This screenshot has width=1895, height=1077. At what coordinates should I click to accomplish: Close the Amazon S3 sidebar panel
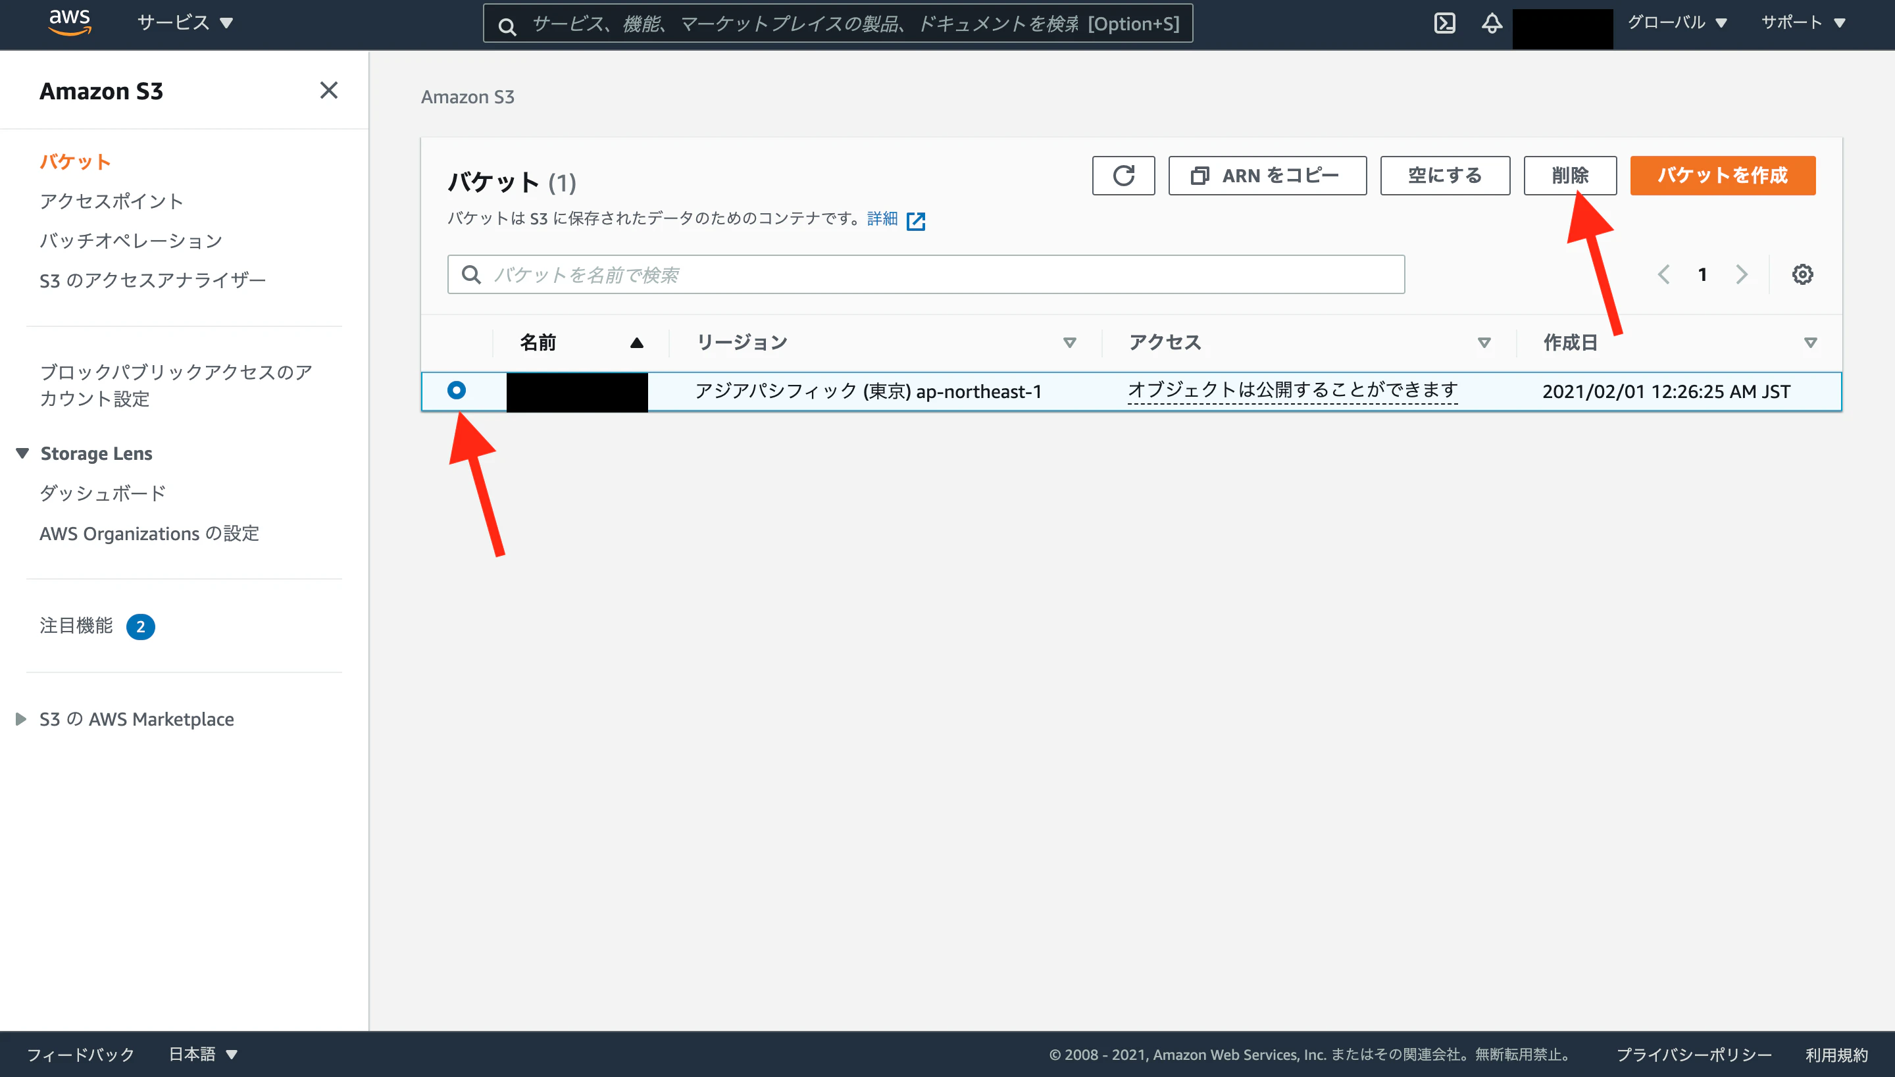point(328,90)
